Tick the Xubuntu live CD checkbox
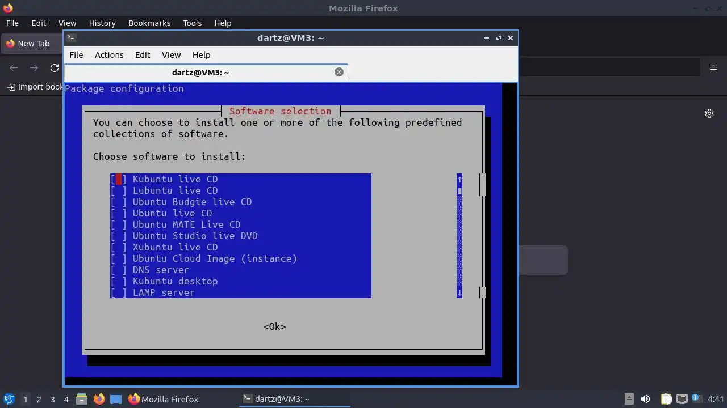The image size is (727, 408). coord(119,247)
